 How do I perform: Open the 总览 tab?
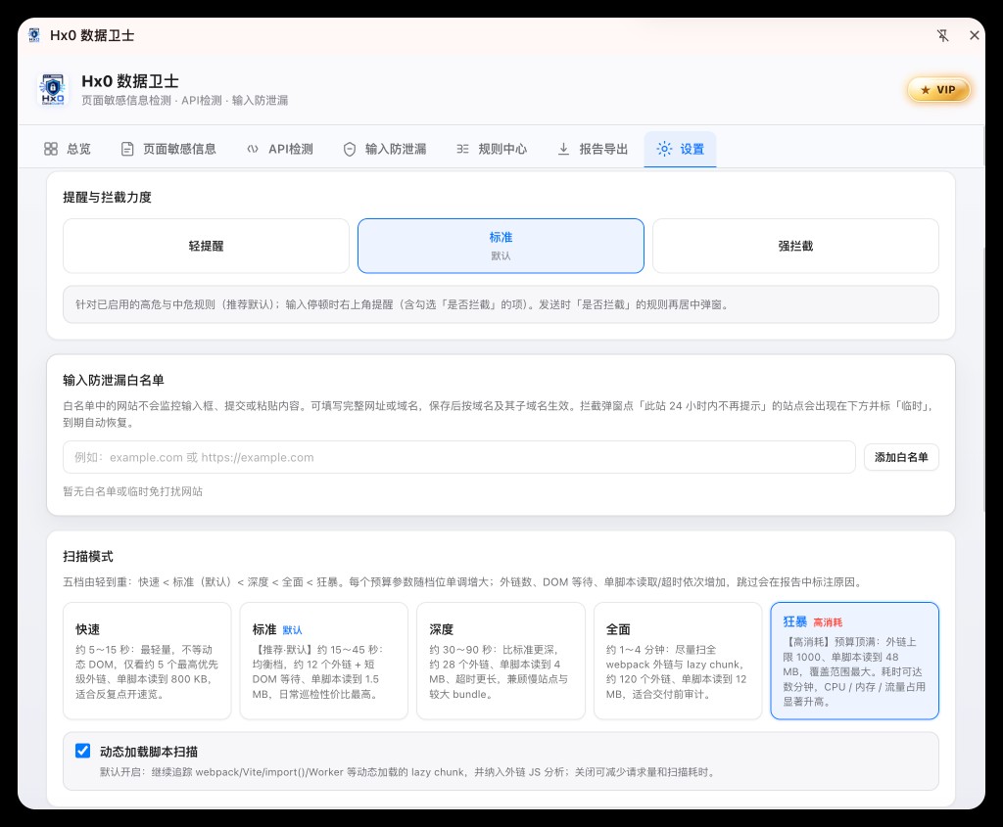(x=68, y=149)
